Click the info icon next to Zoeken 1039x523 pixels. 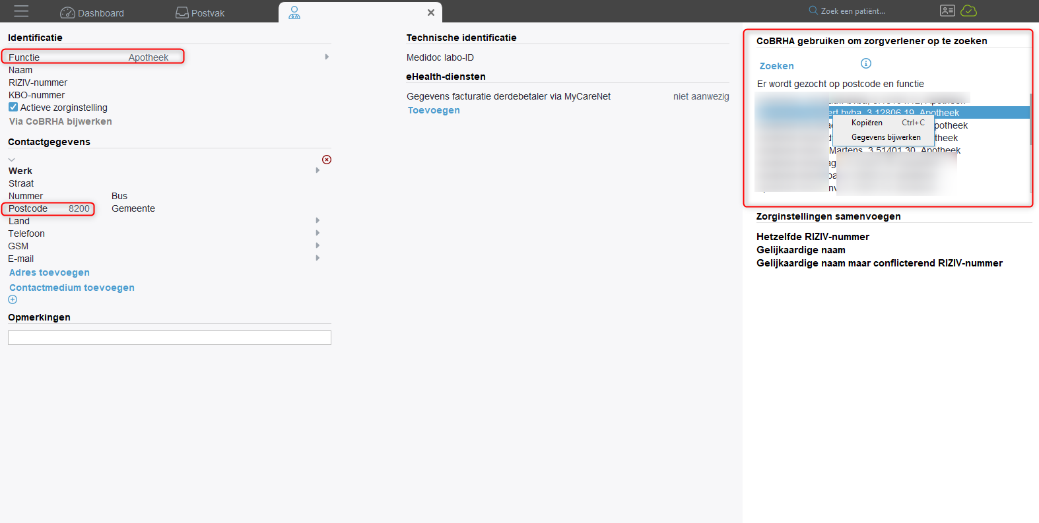coord(866,63)
